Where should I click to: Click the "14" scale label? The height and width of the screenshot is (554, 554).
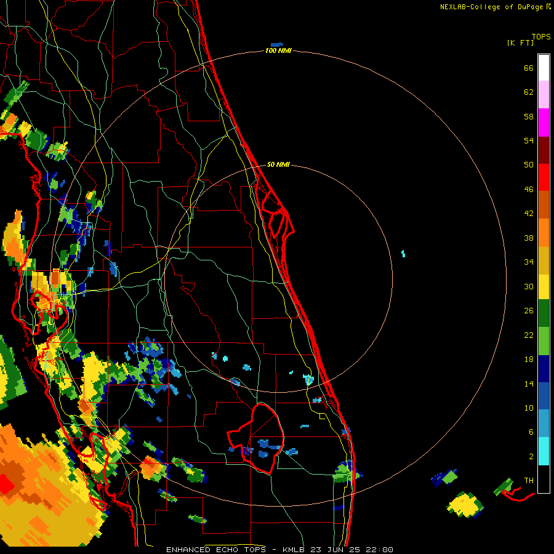[529, 383]
